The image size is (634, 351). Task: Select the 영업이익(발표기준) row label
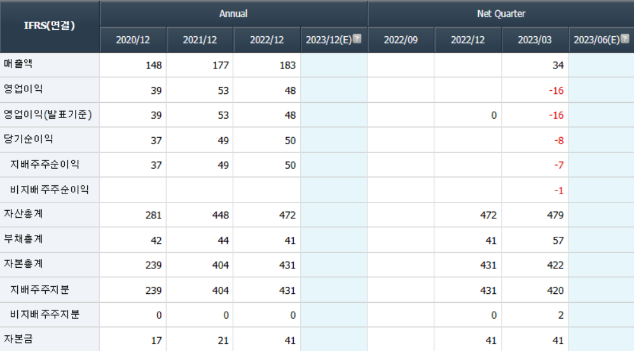48,115
